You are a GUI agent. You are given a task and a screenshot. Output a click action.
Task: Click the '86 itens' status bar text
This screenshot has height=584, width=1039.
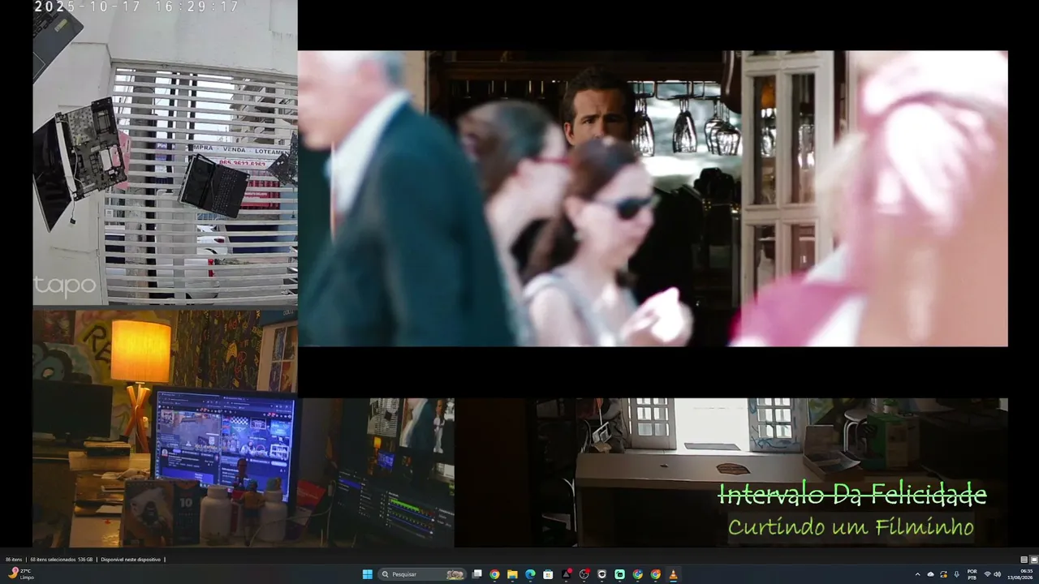[x=14, y=560]
